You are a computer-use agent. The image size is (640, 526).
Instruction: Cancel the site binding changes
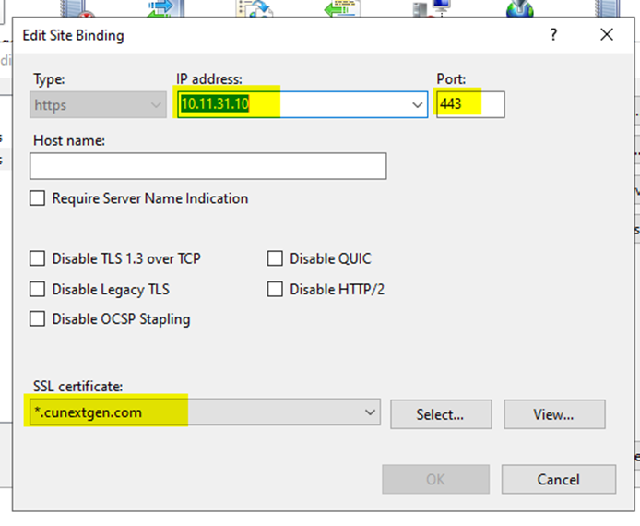[x=558, y=480]
